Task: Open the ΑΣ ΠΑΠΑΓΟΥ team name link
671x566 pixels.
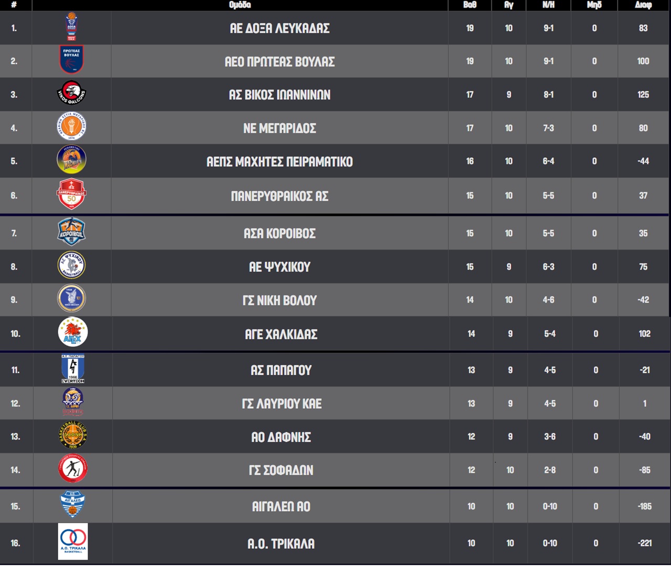Action: point(281,370)
